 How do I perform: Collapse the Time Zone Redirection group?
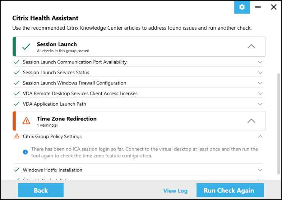pyautogui.click(x=251, y=121)
